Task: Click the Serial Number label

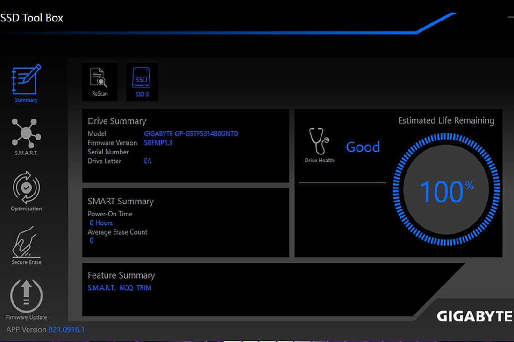Action: pyautogui.click(x=108, y=152)
